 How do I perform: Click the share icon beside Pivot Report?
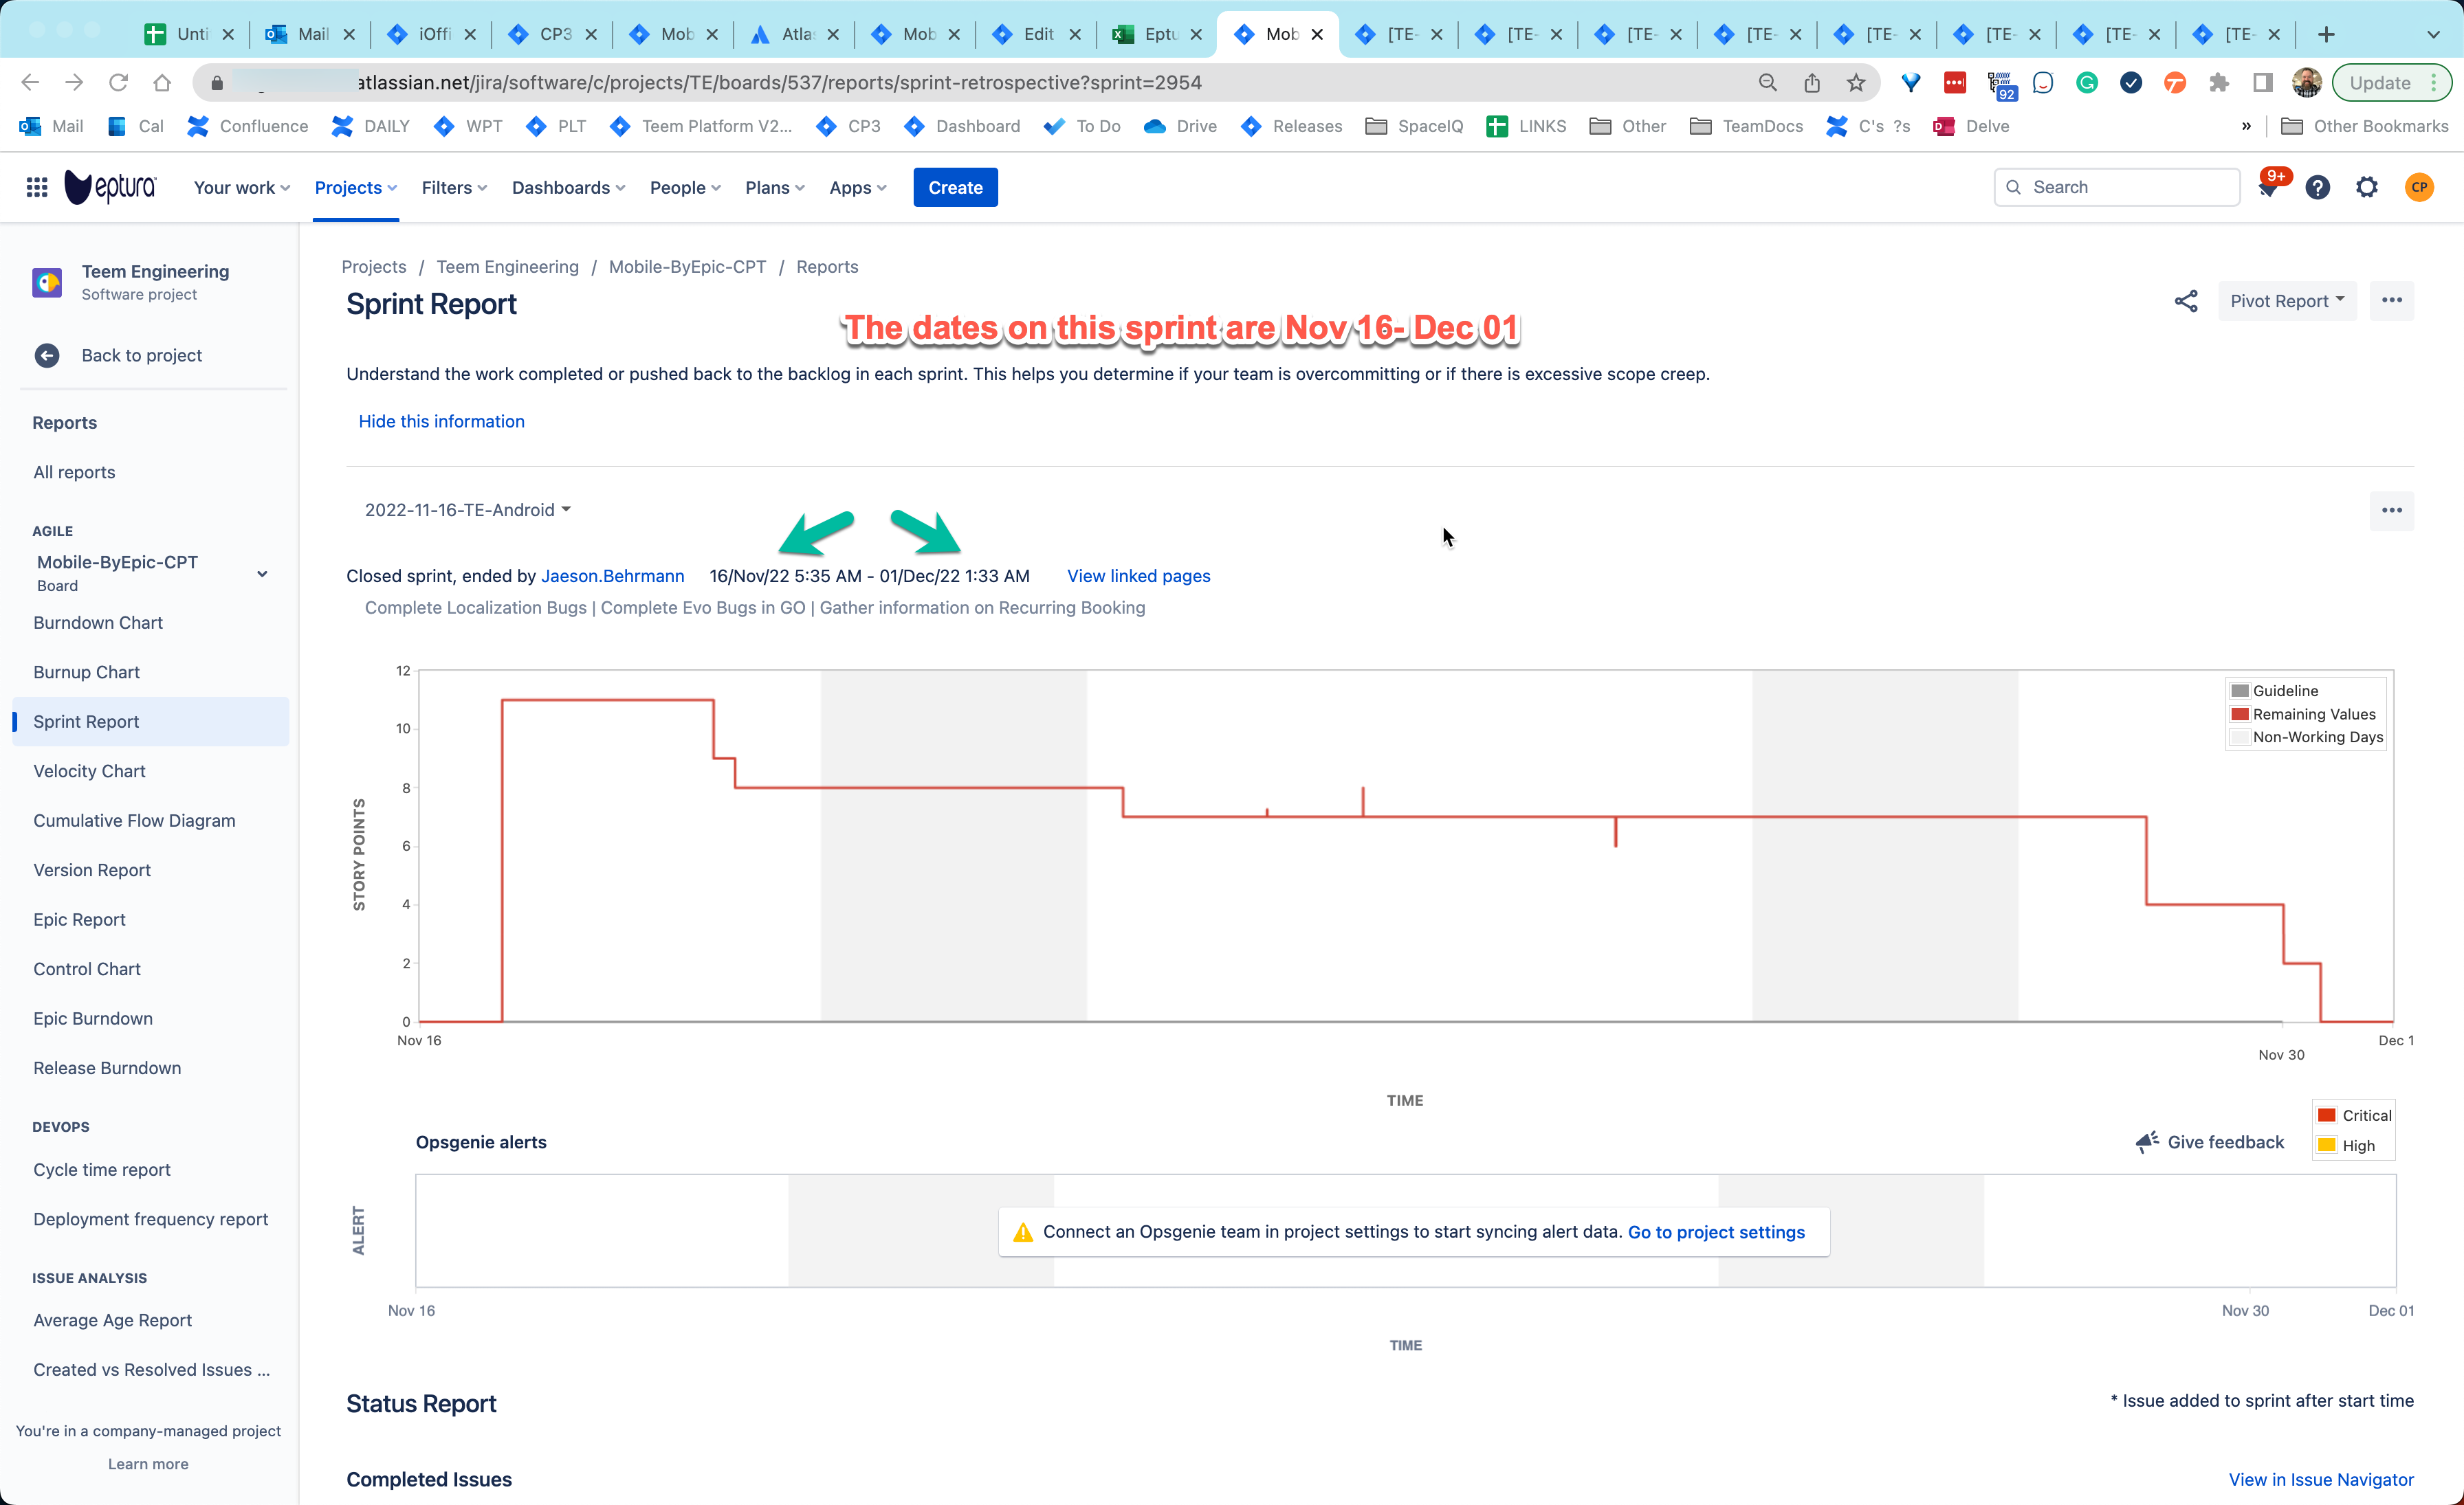point(2186,302)
